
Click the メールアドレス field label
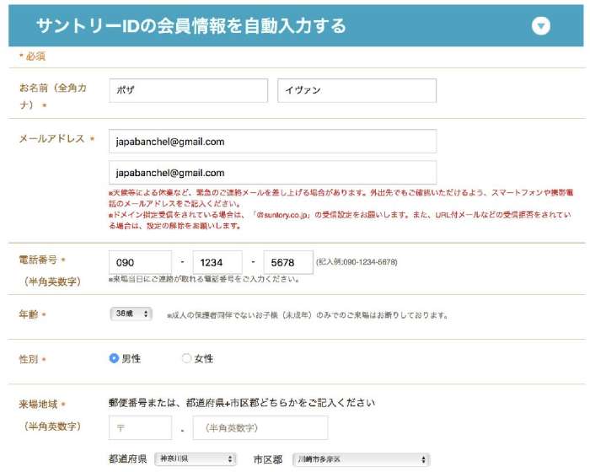tap(51, 139)
